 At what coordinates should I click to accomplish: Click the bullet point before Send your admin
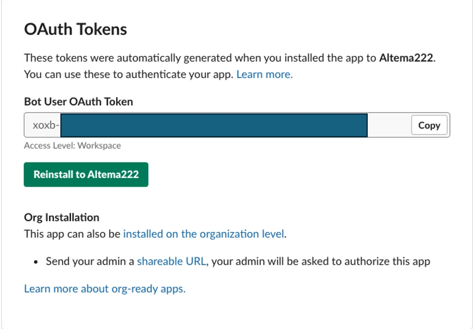point(36,262)
